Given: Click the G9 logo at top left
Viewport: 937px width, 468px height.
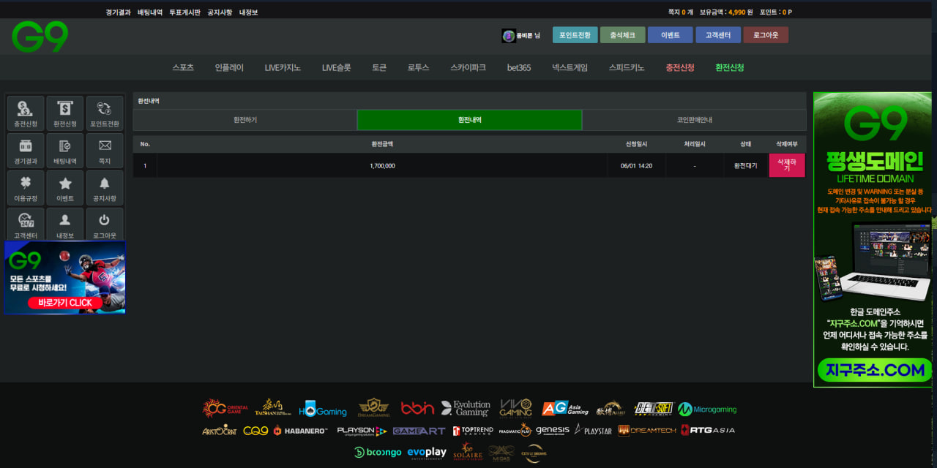Looking at the screenshot, I should click(x=40, y=37).
